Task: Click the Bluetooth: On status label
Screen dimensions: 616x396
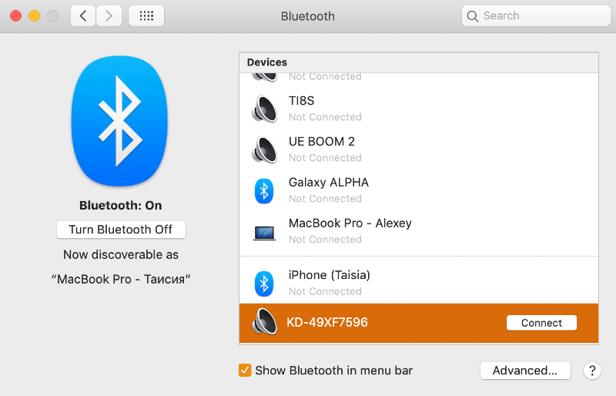Action: (121, 205)
